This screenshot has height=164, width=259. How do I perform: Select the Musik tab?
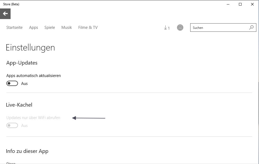pyautogui.click(x=67, y=28)
